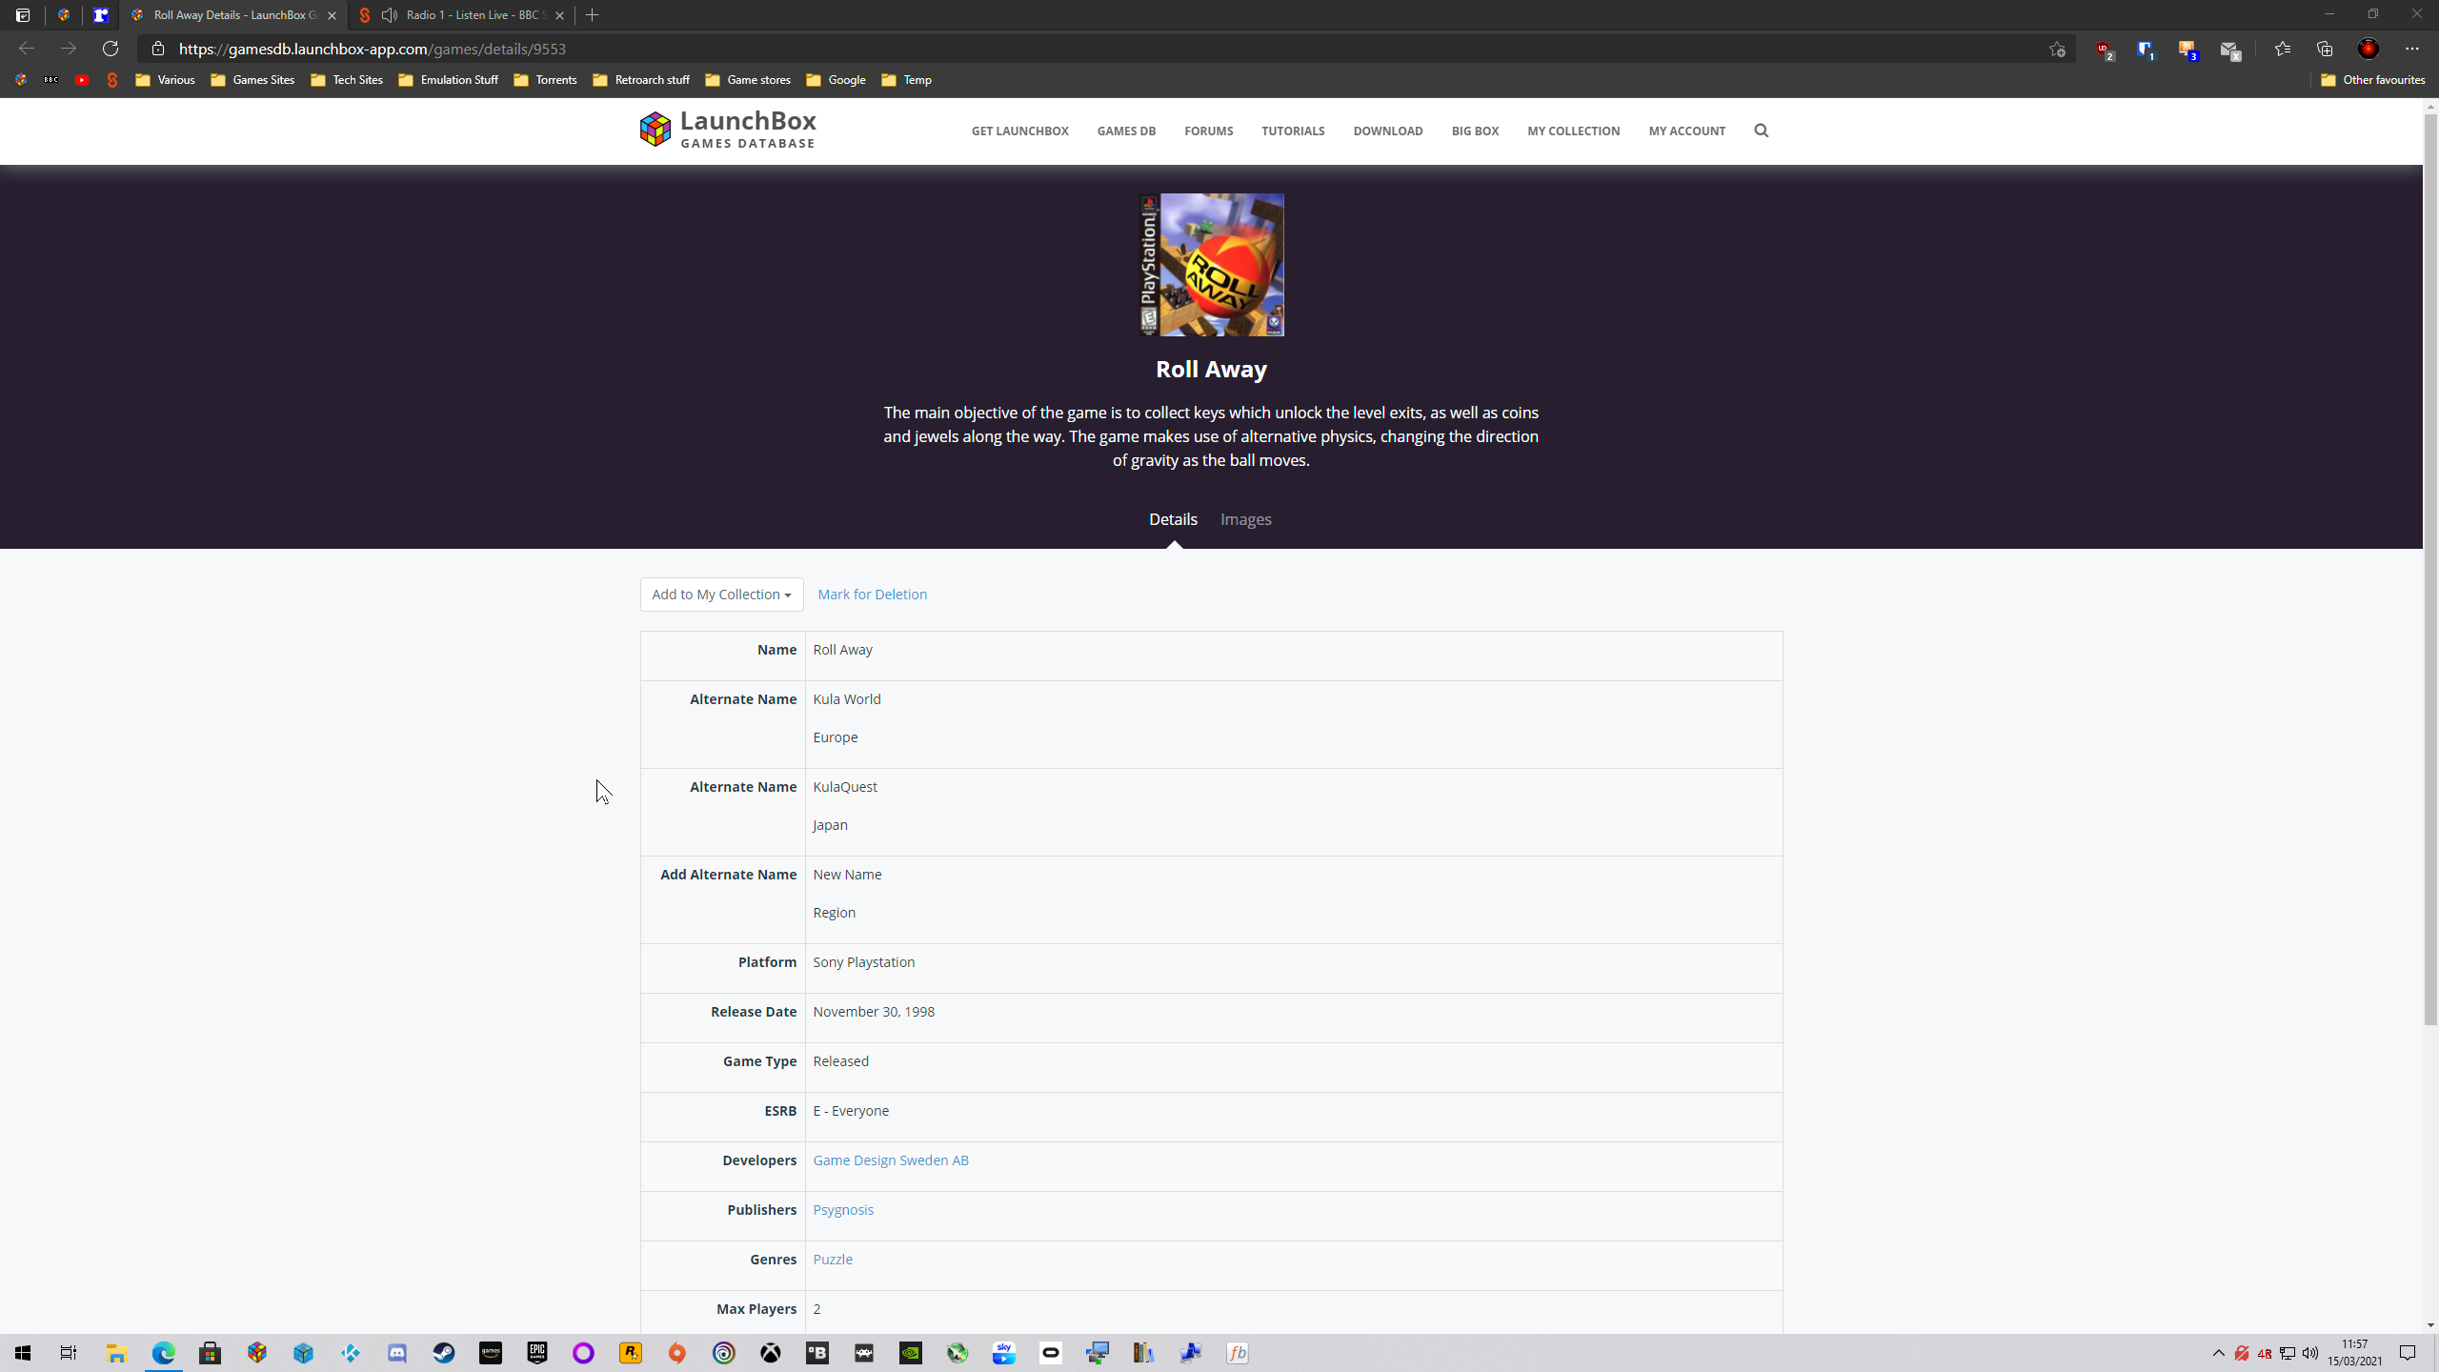Open Ubisoft Connect from the taskbar
Screen dimensions: 2439x1372
(724, 1353)
